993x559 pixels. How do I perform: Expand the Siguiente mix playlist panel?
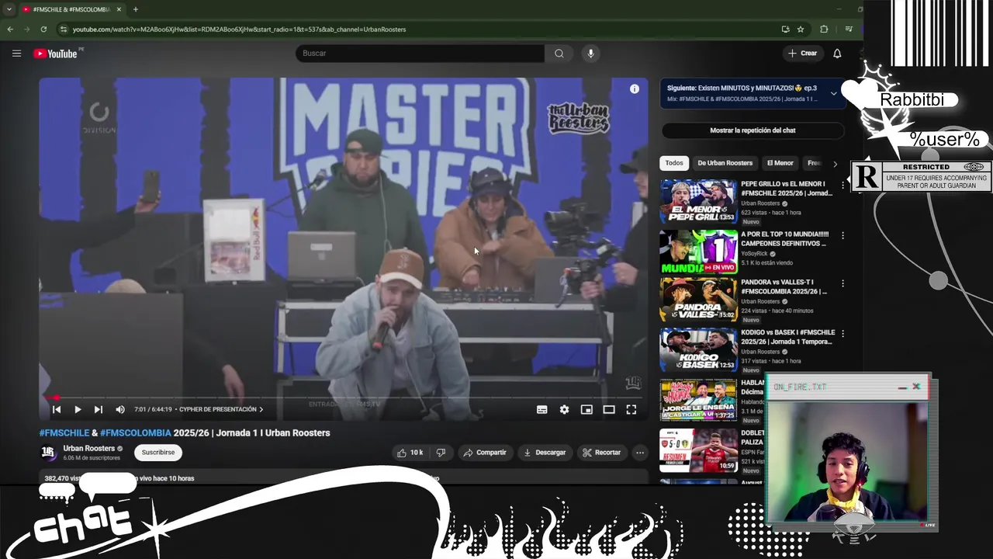click(x=834, y=93)
